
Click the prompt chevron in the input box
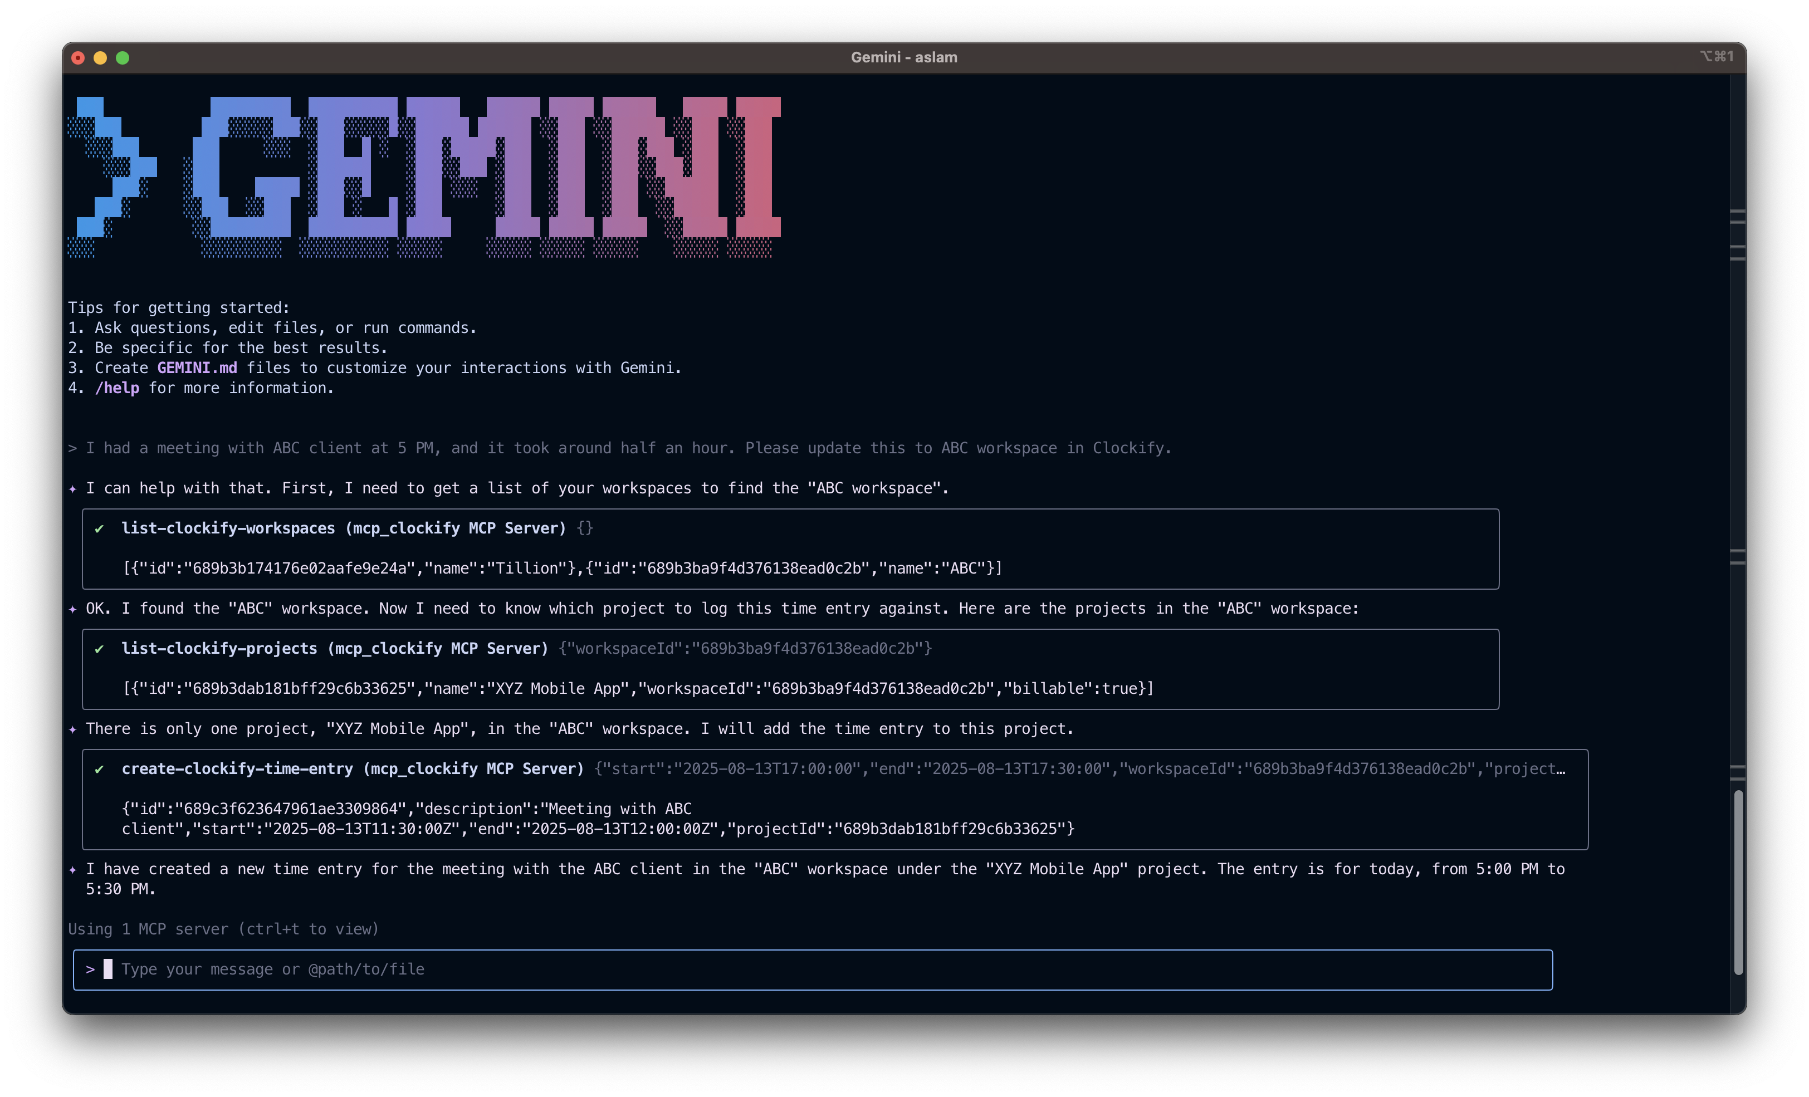click(90, 970)
